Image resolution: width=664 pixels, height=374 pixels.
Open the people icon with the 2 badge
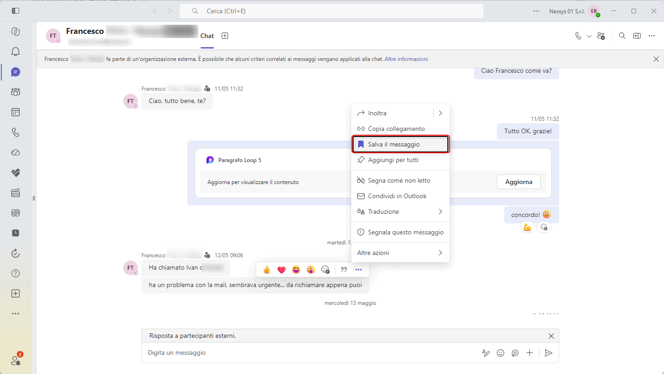[16, 360]
